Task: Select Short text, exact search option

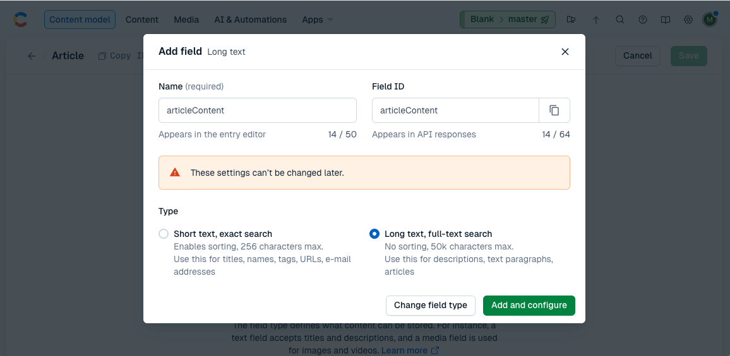Action: pos(164,234)
